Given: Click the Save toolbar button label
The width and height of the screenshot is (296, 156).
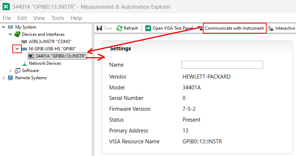Looking at the screenshot, I should click(108, 28).
